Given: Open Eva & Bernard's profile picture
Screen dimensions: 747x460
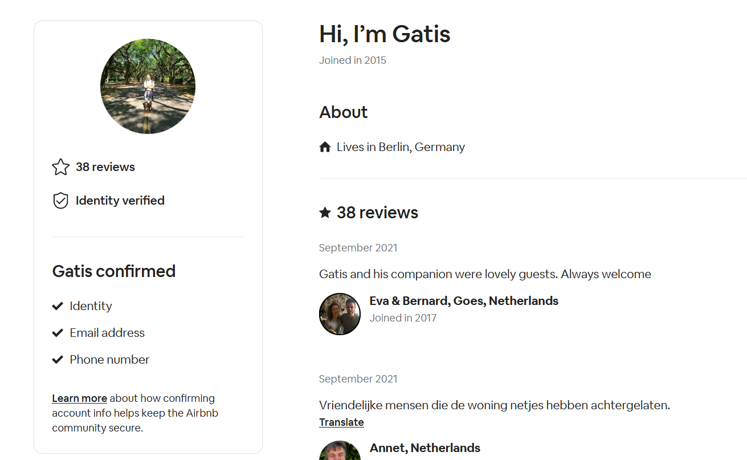Looking at the screenshot, I should (340, 314).
